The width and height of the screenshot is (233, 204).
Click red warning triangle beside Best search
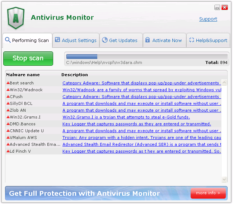click(x=8, y=83)
